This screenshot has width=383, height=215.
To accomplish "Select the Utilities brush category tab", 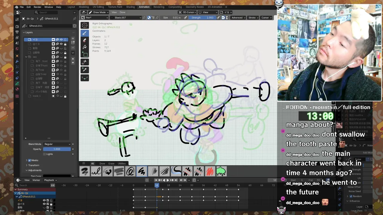I will click(x=122, y=163).
